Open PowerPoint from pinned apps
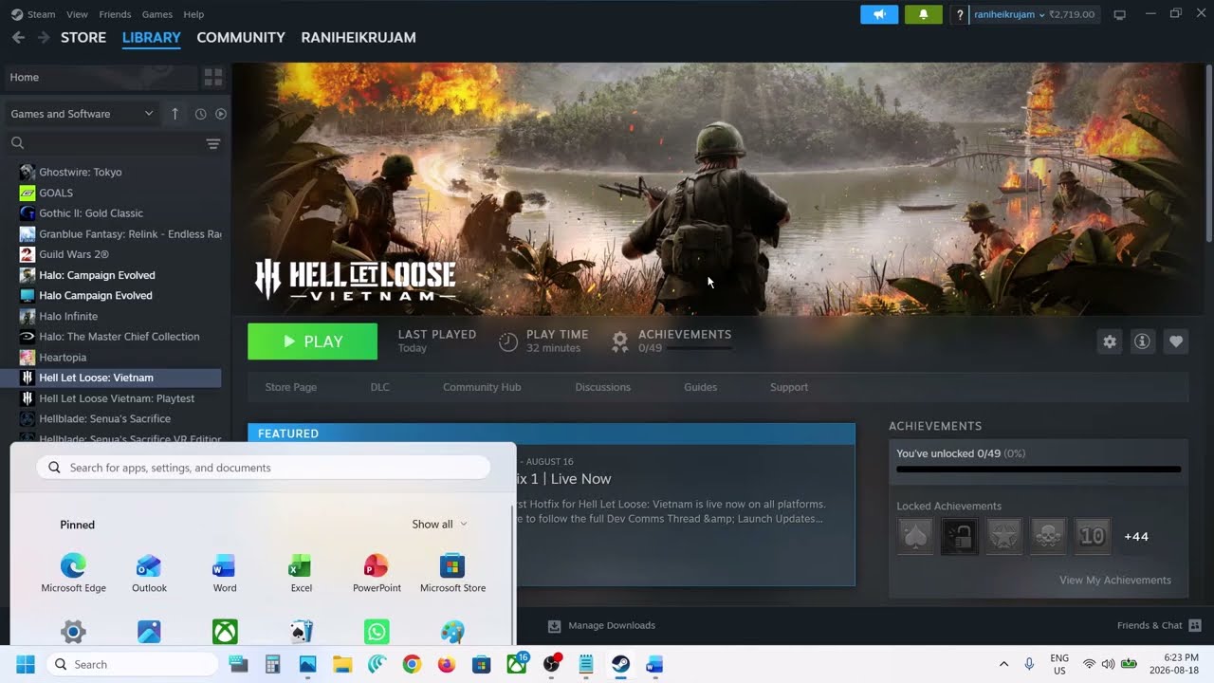 [x=377, y=574]
